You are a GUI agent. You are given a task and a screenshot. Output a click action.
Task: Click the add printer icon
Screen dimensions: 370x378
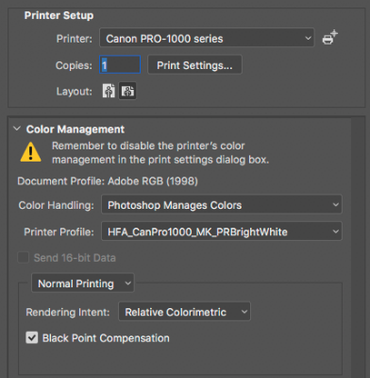(329, 38)
